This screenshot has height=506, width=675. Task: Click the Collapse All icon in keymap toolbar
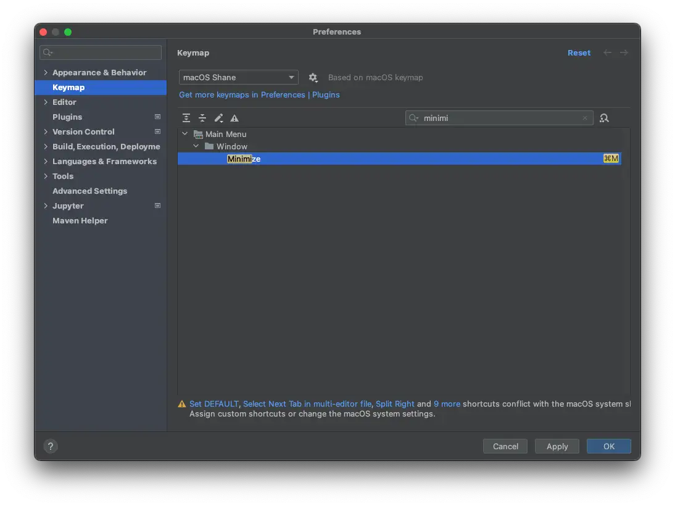(202, 118)
